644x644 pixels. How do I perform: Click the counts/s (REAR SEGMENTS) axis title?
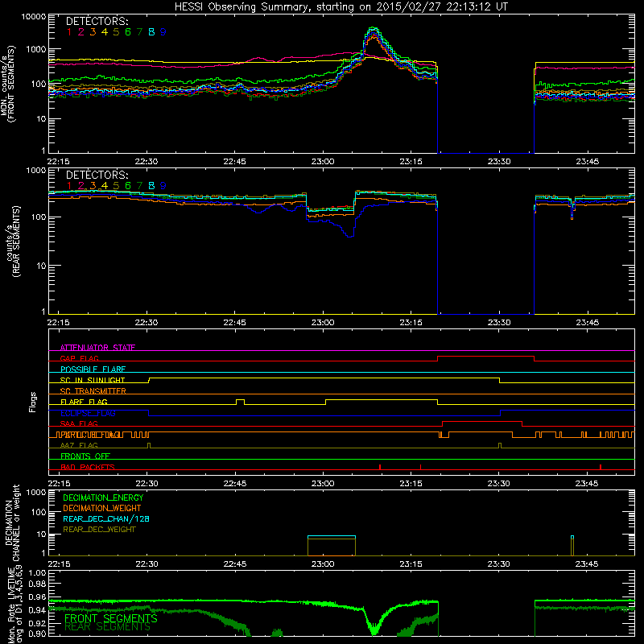(14, 242)
